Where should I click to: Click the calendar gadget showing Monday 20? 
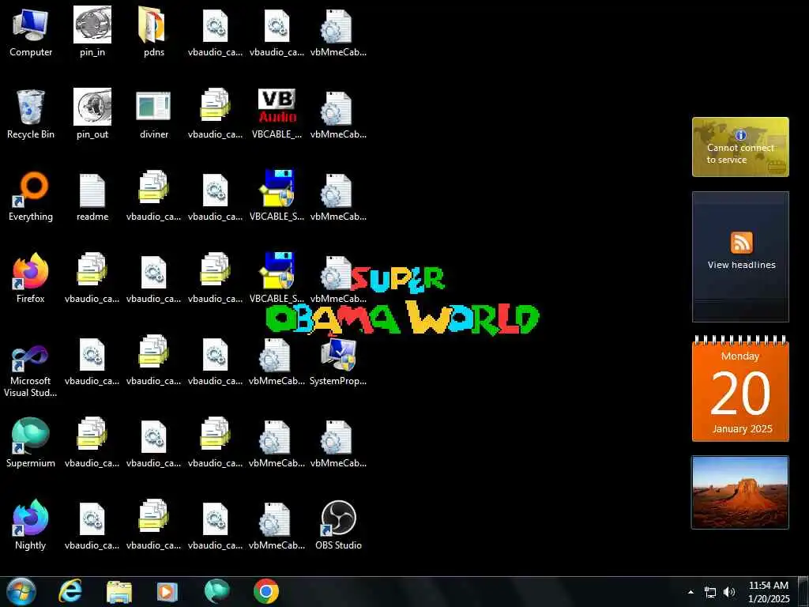(740, 388)
